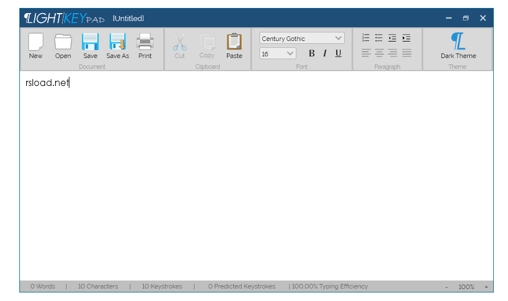The height and width of the screenshot is (301, 508).
Task: Copy selection to clipboard
Action: [x=206, y=46]
